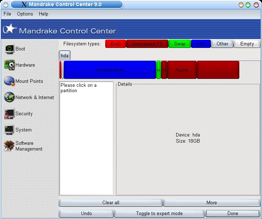The width and height of the screenshot is (262, 219).
Task: Select the green swap partition
Action: [x=159, y=70]
